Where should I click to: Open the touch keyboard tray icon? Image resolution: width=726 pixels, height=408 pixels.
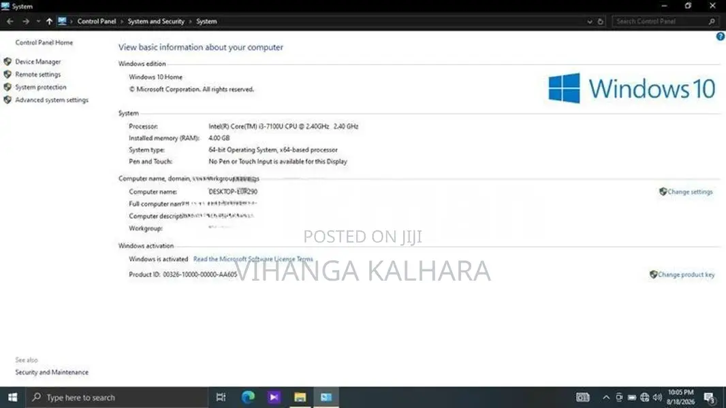pos(582,397)
